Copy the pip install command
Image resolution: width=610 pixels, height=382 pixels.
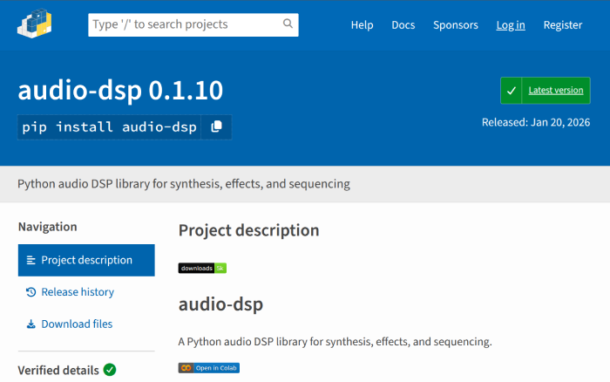[216, 126]
